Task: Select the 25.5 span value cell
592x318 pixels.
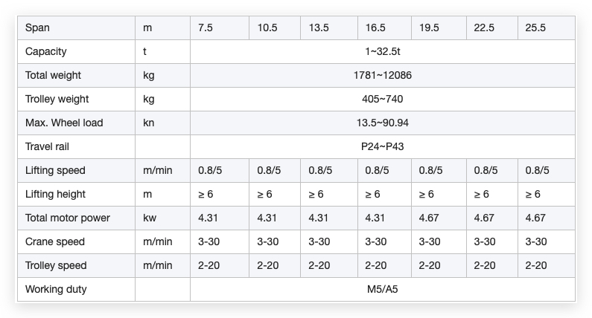Action: (x=547, y=27)
